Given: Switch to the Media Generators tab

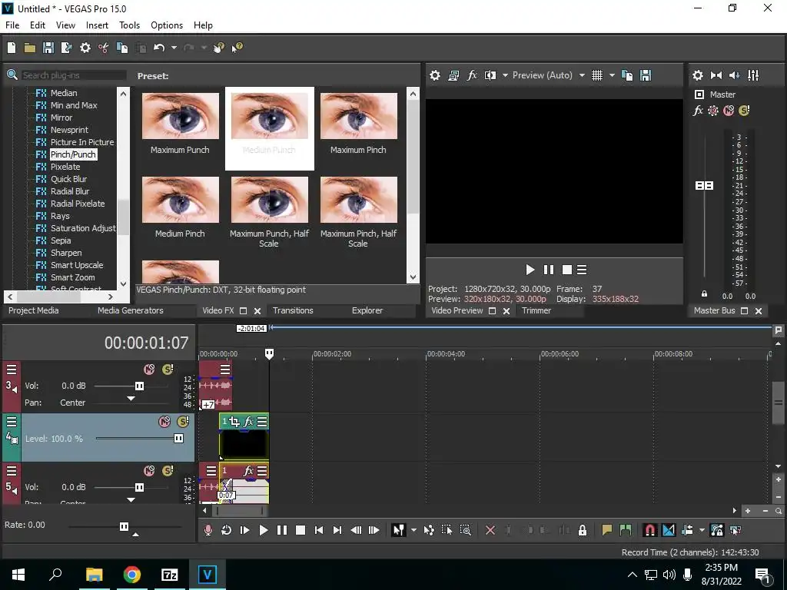Looking at the screenshot, I should [131, 310].
